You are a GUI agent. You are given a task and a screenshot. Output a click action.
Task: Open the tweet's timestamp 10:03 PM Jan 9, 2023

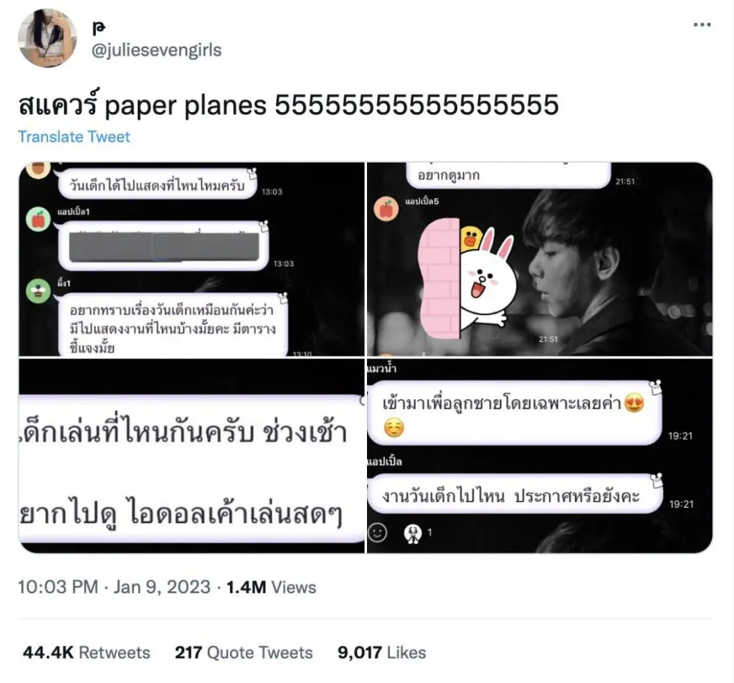pos(114,587)
